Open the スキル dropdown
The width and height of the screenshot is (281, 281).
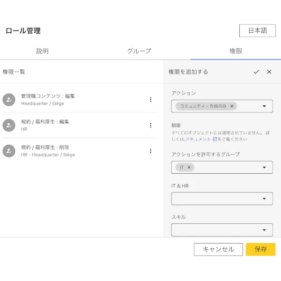222,230
